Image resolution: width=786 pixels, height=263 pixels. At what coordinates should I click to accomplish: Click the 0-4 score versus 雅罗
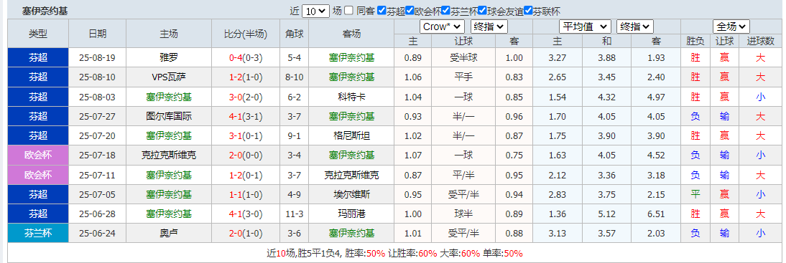point(236,58)
